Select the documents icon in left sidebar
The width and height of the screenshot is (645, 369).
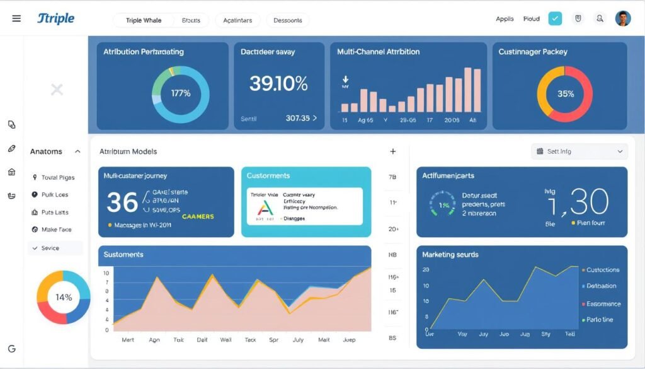11,125
